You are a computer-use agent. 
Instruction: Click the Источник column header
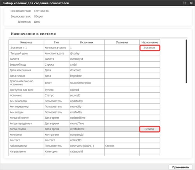pyautogui.click(x=87, y=42)
